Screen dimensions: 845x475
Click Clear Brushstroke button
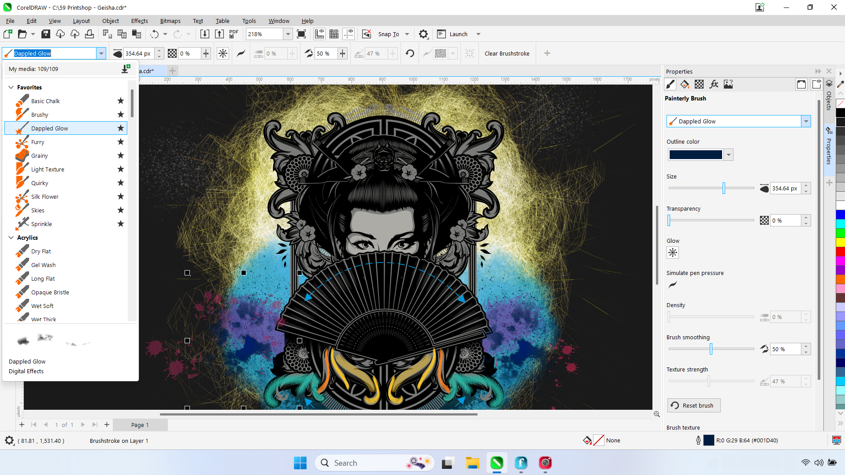tap(507, 53)
